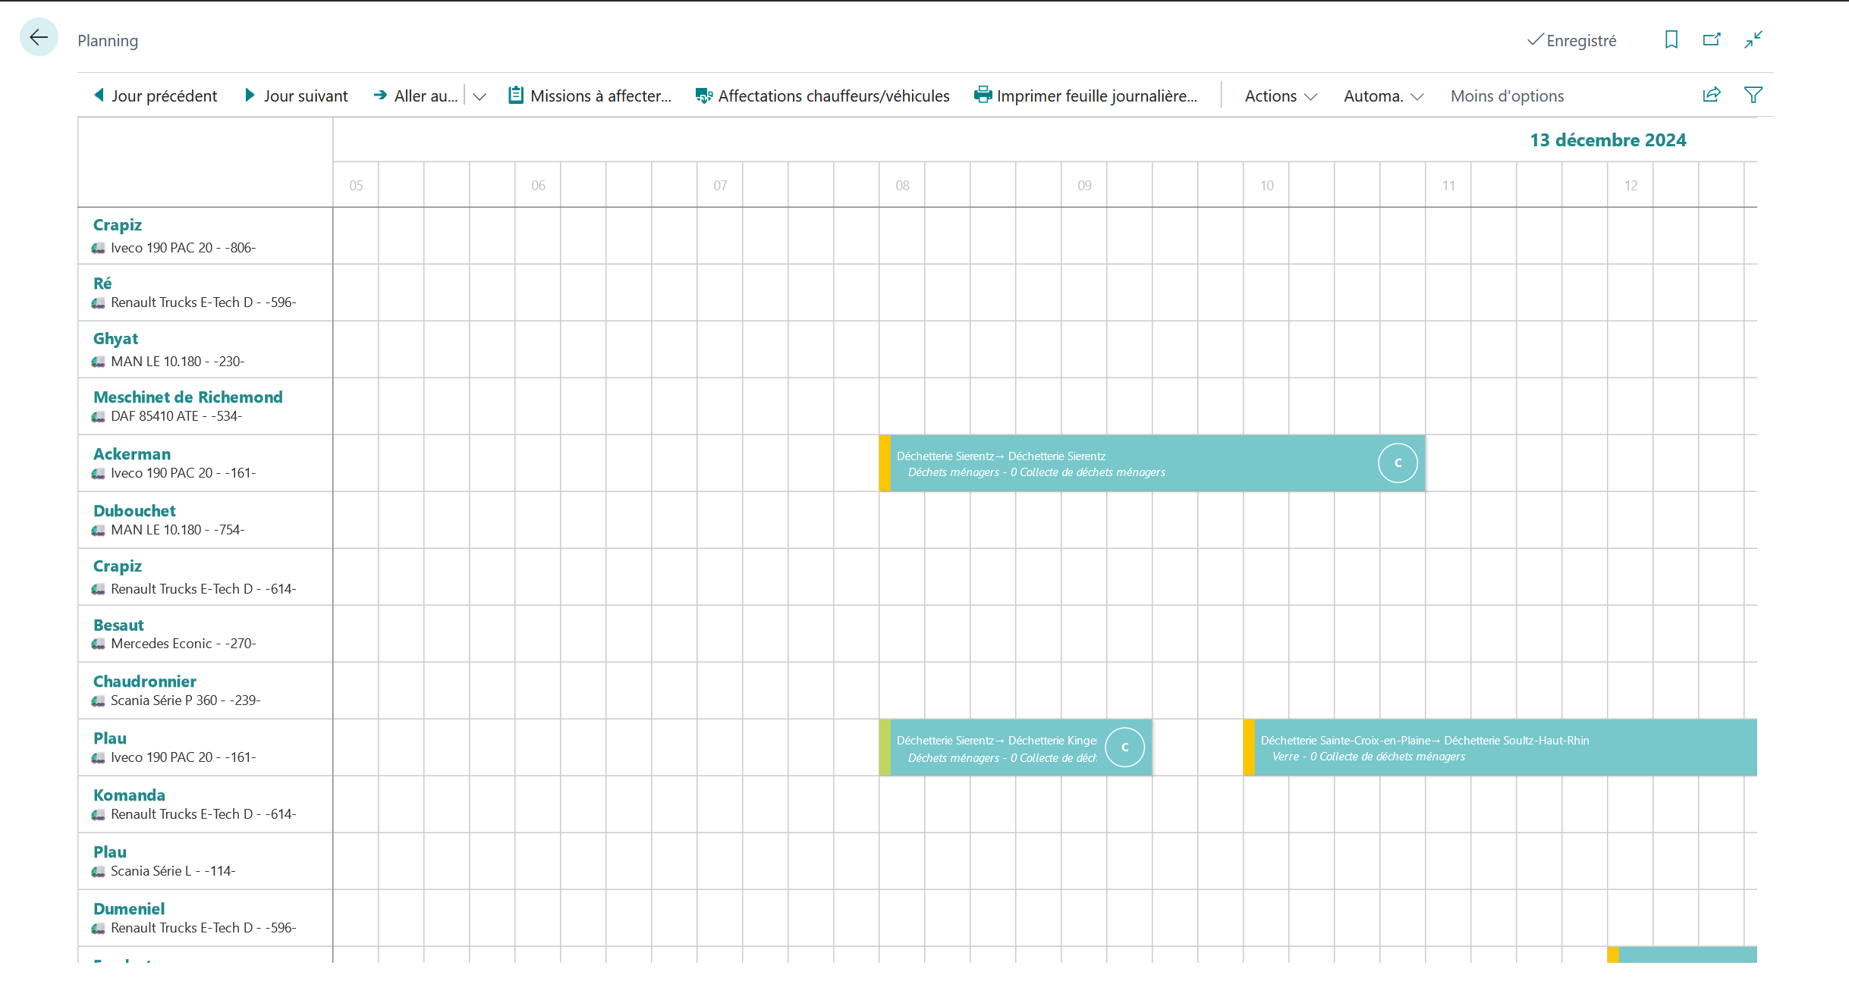Select Plau's Déchetterie Sierentz to Kinge mission
The image size is (1849, 1006).
click(x=1015, y=747)
